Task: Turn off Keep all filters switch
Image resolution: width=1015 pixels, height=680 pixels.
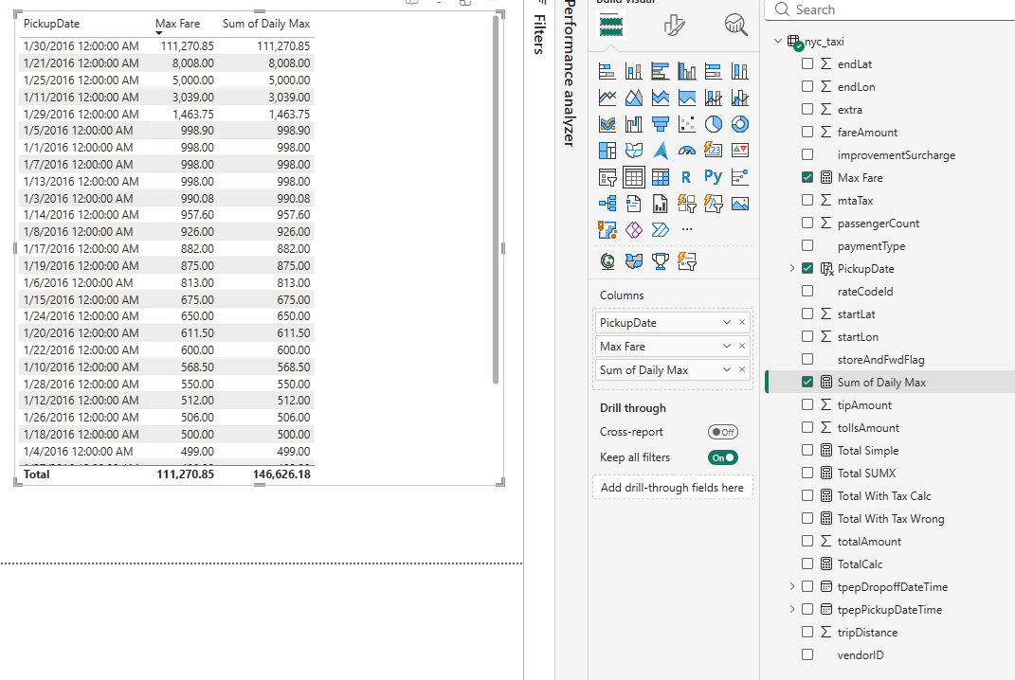Action: point(722,457)
